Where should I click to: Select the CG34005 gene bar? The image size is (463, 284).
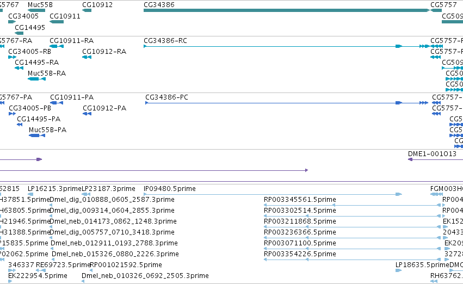tap(12, 22)
